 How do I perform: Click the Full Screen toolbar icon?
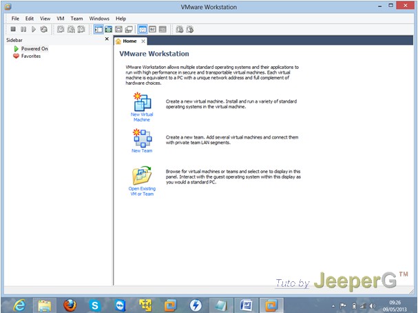tap(109, 29)
